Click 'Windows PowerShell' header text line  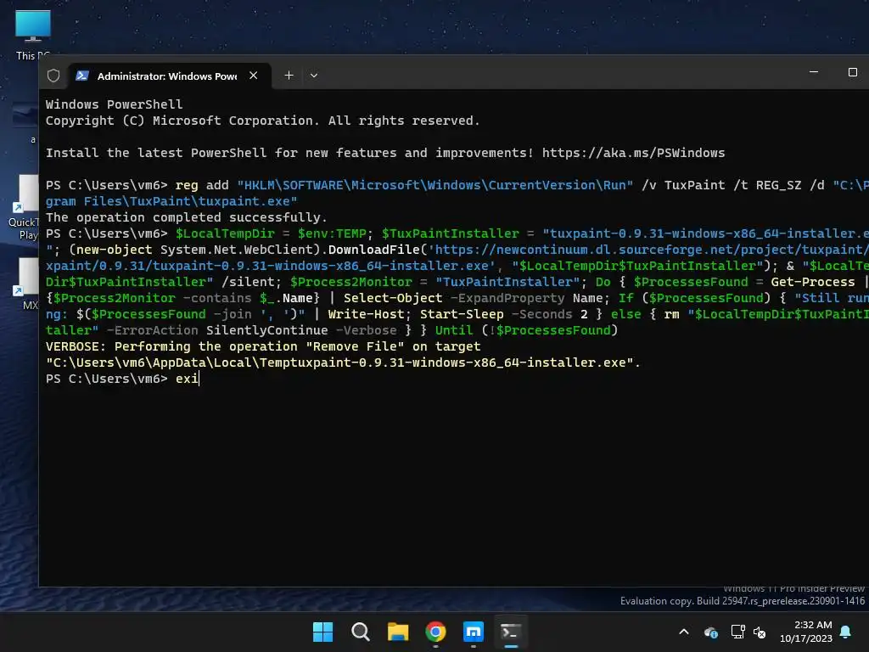pos(115,104)
